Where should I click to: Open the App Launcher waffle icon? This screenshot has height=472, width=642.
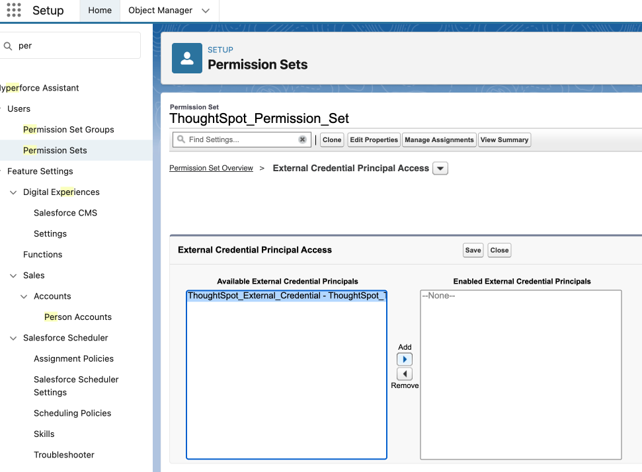pyautogui.click(x=13, y=10)
